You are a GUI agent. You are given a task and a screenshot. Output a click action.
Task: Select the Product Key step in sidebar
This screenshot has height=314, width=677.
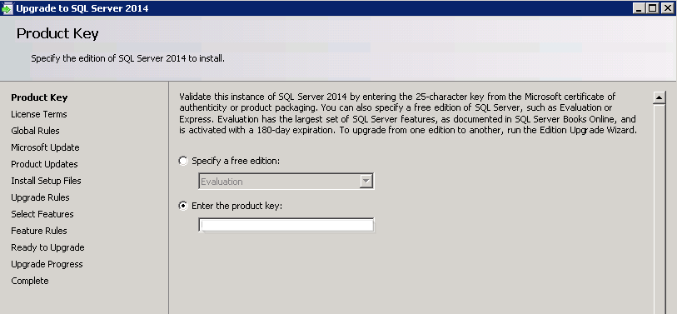coord(39,97)
